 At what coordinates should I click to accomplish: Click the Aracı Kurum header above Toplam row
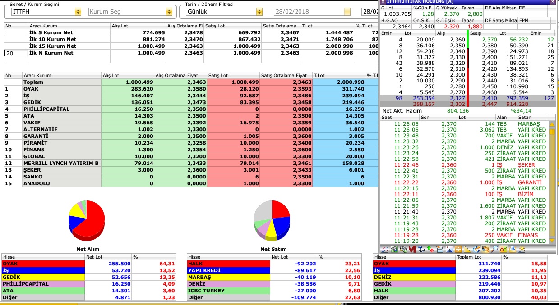[62, 75]
